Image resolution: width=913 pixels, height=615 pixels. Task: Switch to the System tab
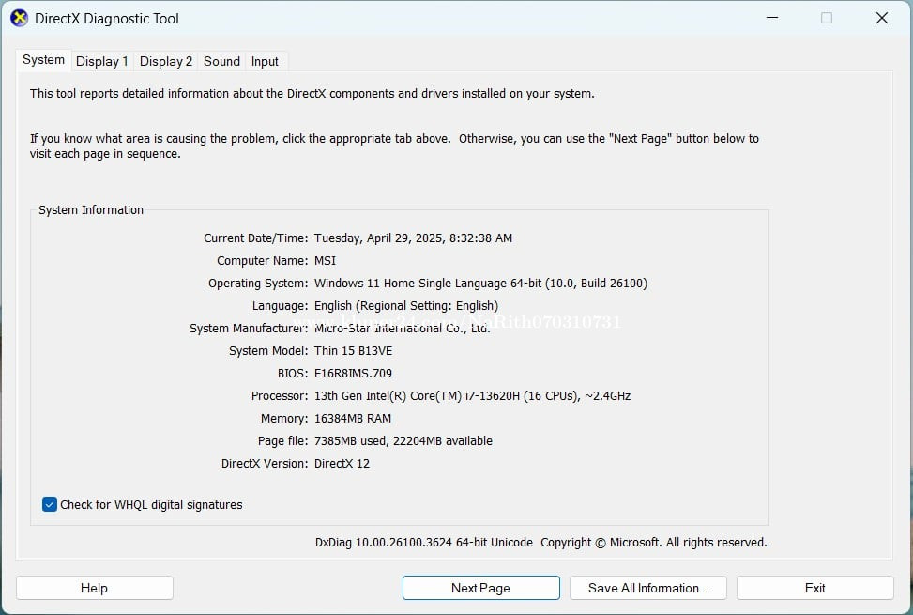tap(44, 60)
